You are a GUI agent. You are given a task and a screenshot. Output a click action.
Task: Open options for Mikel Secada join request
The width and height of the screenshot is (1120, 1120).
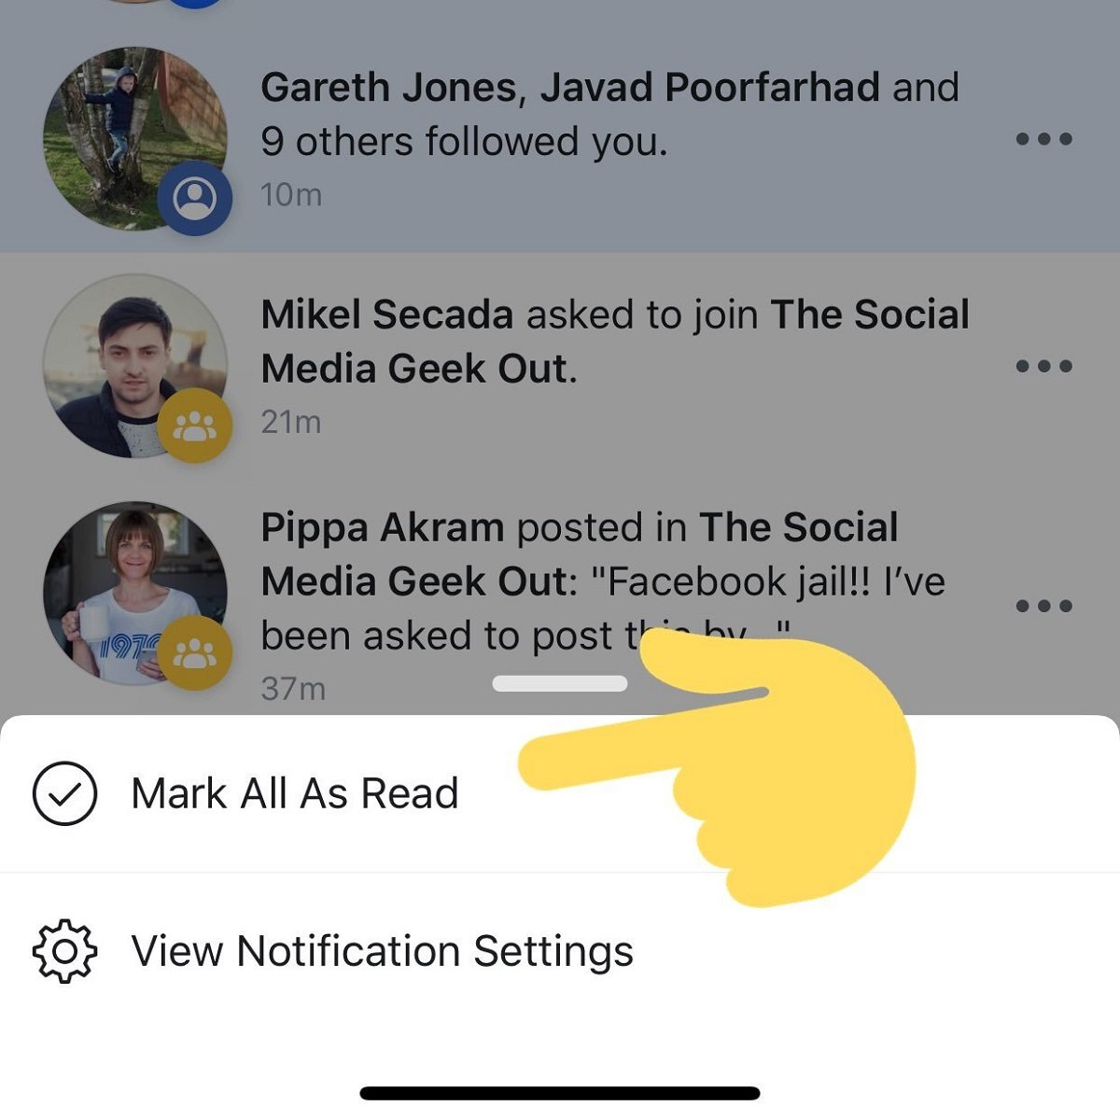coord(1043,367)
